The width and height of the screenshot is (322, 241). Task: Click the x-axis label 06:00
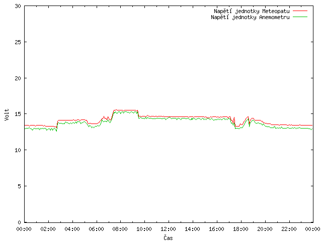(96, 229)
